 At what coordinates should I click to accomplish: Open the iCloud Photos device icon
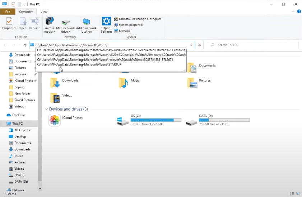click(55, 120)
